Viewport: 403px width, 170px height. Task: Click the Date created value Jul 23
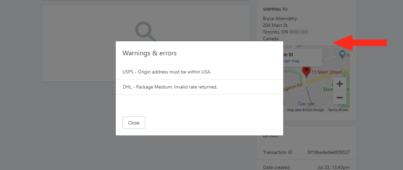point(334,167)
